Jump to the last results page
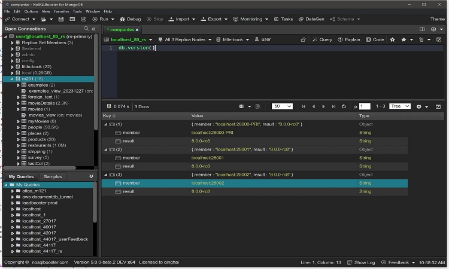 tap(333, 106)
